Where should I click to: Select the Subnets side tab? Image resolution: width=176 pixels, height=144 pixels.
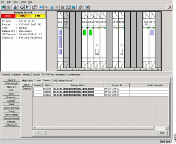(27, 88)
